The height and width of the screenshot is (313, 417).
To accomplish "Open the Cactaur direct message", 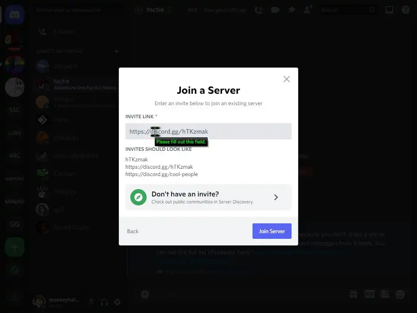I will click(x=77, y=174).
